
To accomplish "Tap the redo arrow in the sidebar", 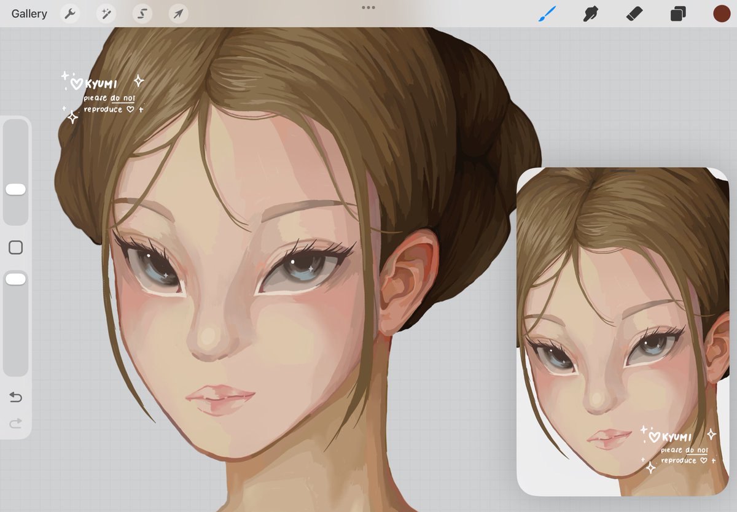I will click(15, 424).
